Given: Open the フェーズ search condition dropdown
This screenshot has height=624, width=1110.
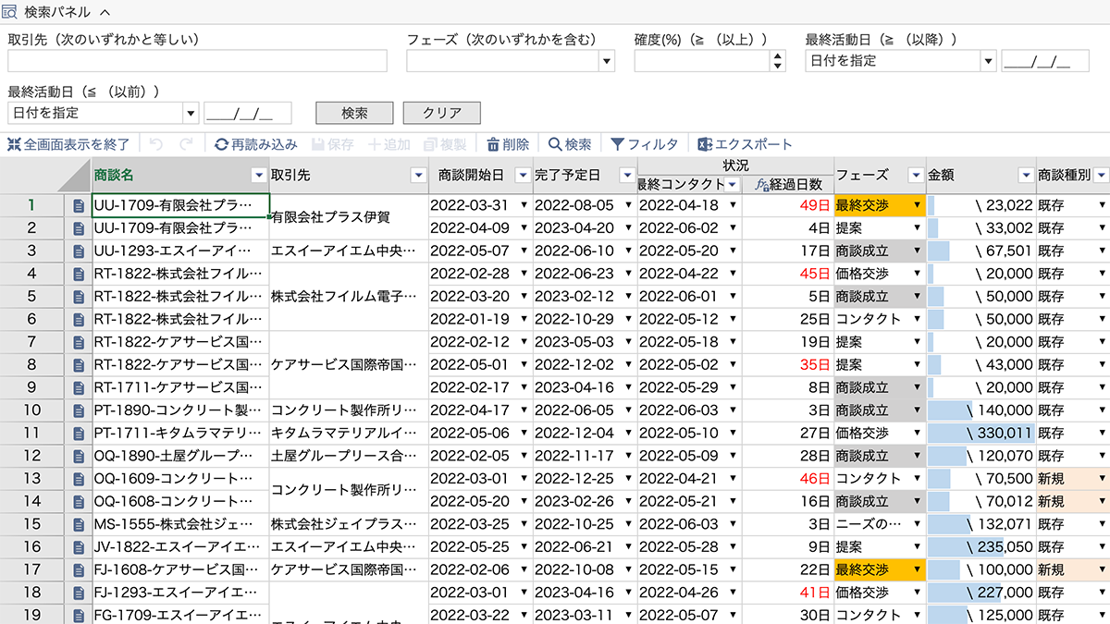Looking at the screenshot, I should pos(607,61).
